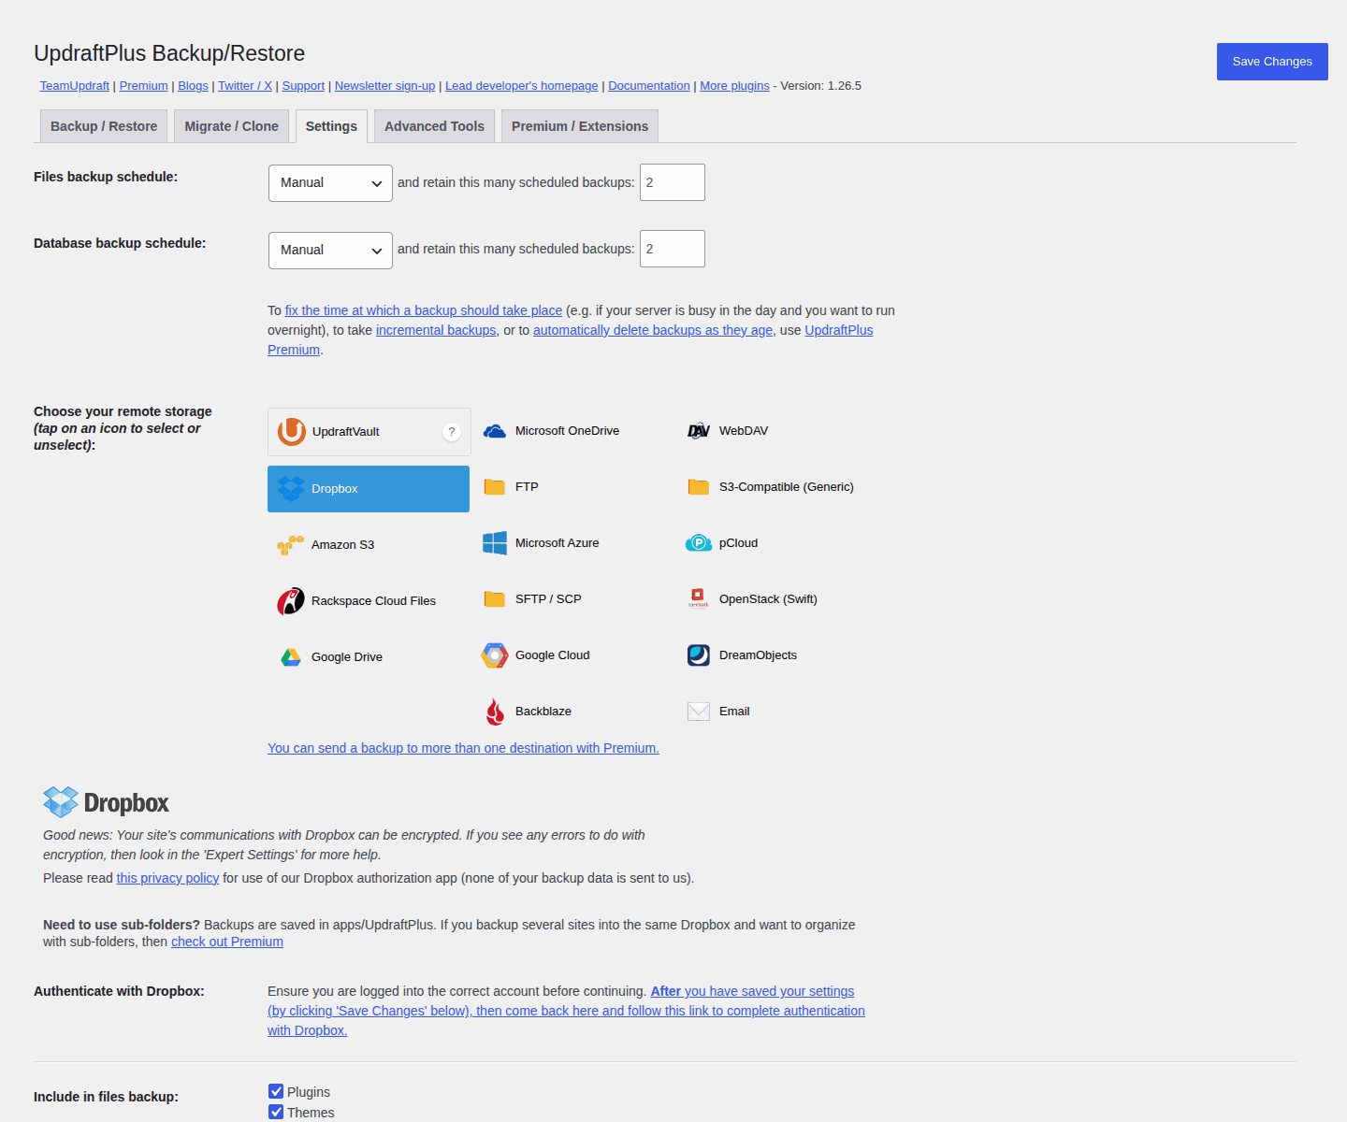Open the Files backup schedule dropdown

click(330, 183)
